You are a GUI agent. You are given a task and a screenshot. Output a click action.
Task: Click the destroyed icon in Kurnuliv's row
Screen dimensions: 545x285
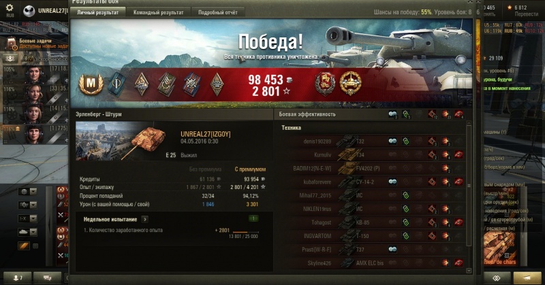(458, 155)
